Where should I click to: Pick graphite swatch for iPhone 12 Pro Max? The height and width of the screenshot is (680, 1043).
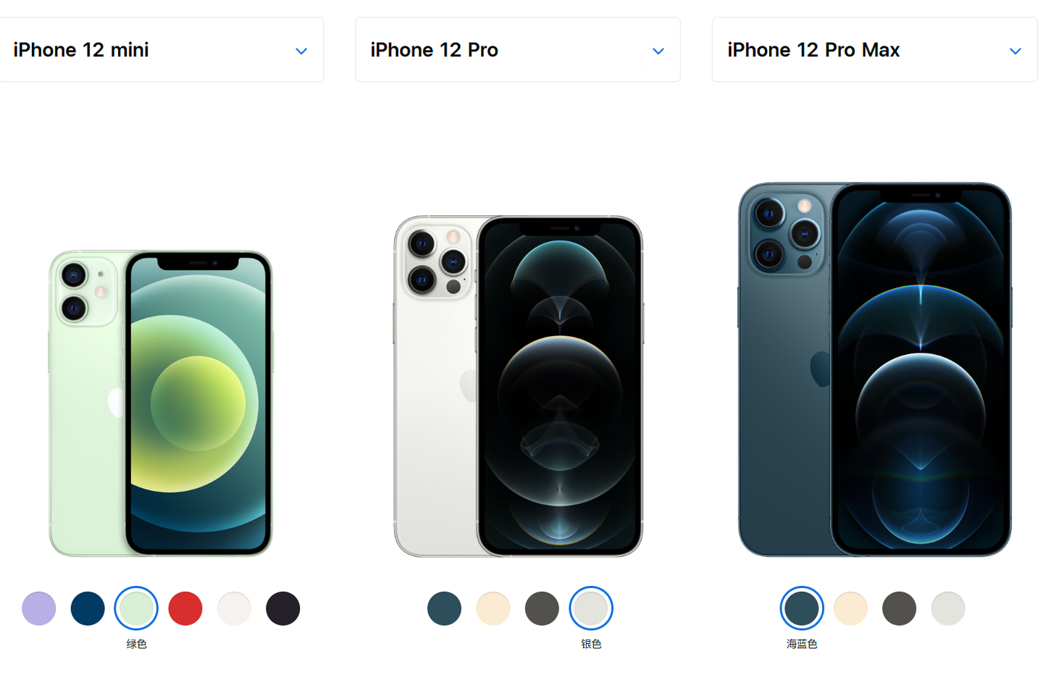click(x=900, y=608)
